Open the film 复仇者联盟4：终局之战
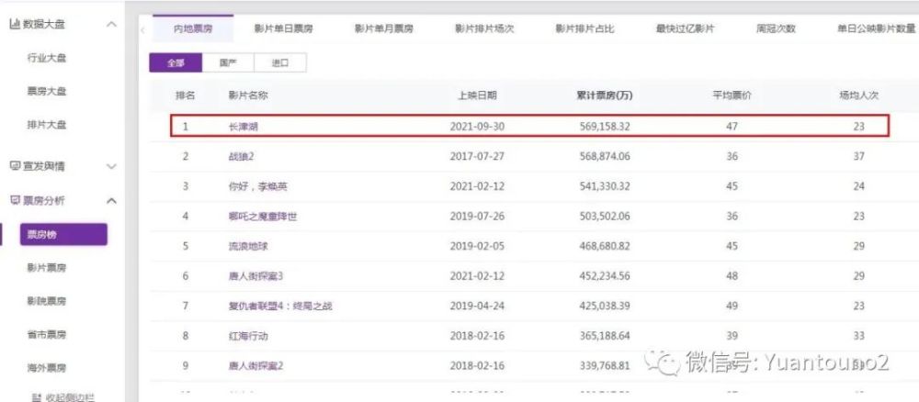Screen dimensions: 919x402 pos(280,306)
